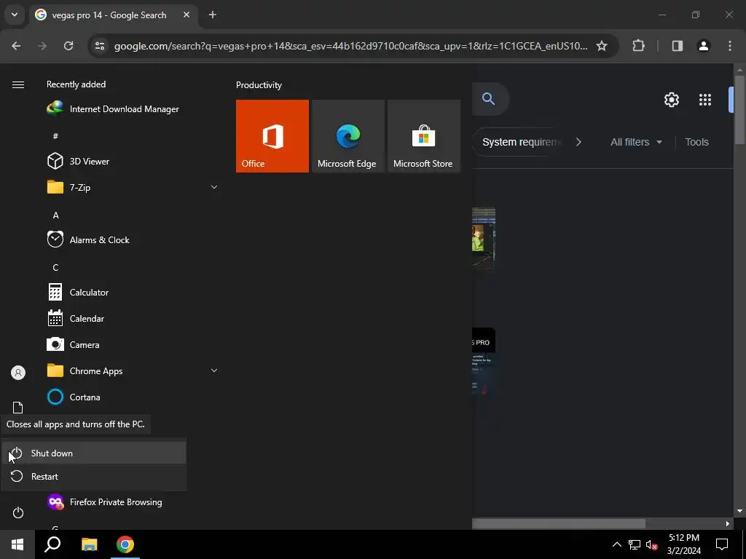
Task: Bookmark this page with star icon
Action: click(602, 46)
